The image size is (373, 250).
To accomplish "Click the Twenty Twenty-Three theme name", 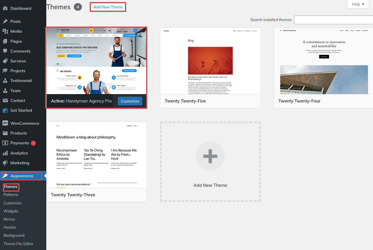I will click(73, 195).
